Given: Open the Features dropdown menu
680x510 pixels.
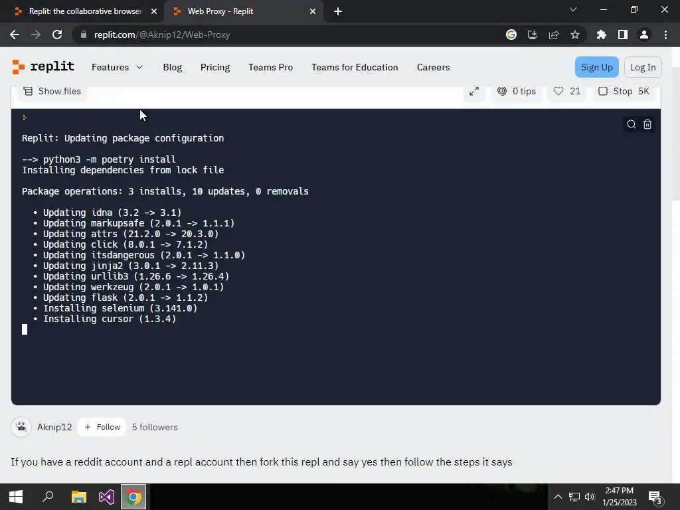Looking at the screenshot, I should 117,67.
